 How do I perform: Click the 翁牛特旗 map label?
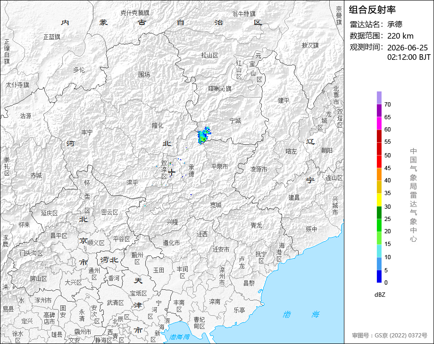(x=244, y=14)
